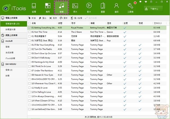Select 鈴聲資料庫 in the sidebar
The width and height of the screenshot is (170, 119).
pos(13,30)
